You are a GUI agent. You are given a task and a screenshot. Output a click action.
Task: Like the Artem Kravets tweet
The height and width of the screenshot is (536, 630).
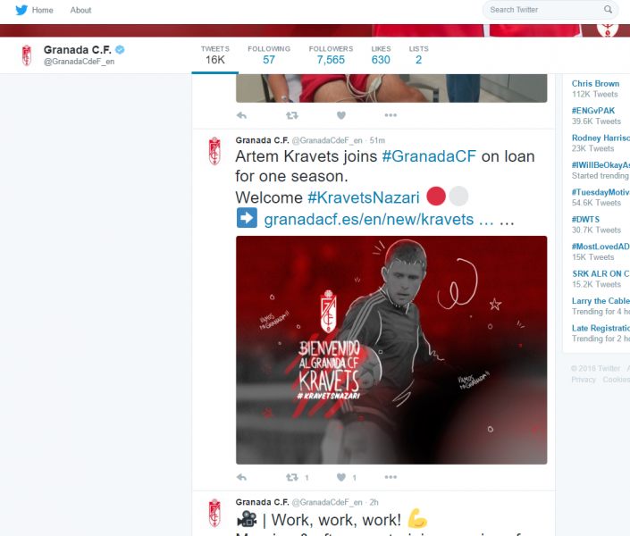(x=341, y=478)
